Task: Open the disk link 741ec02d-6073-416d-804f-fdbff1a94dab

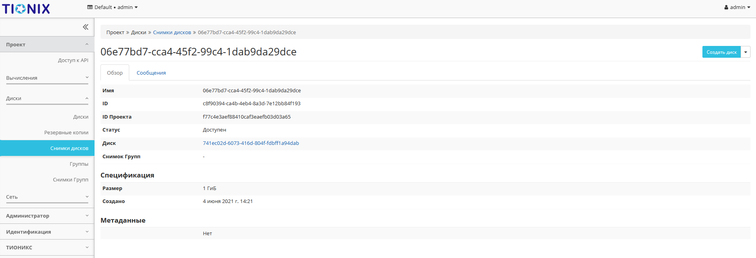Action: pos(251,143)
